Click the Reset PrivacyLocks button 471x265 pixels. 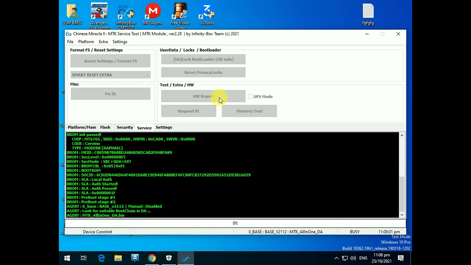[x=203, y=73]
